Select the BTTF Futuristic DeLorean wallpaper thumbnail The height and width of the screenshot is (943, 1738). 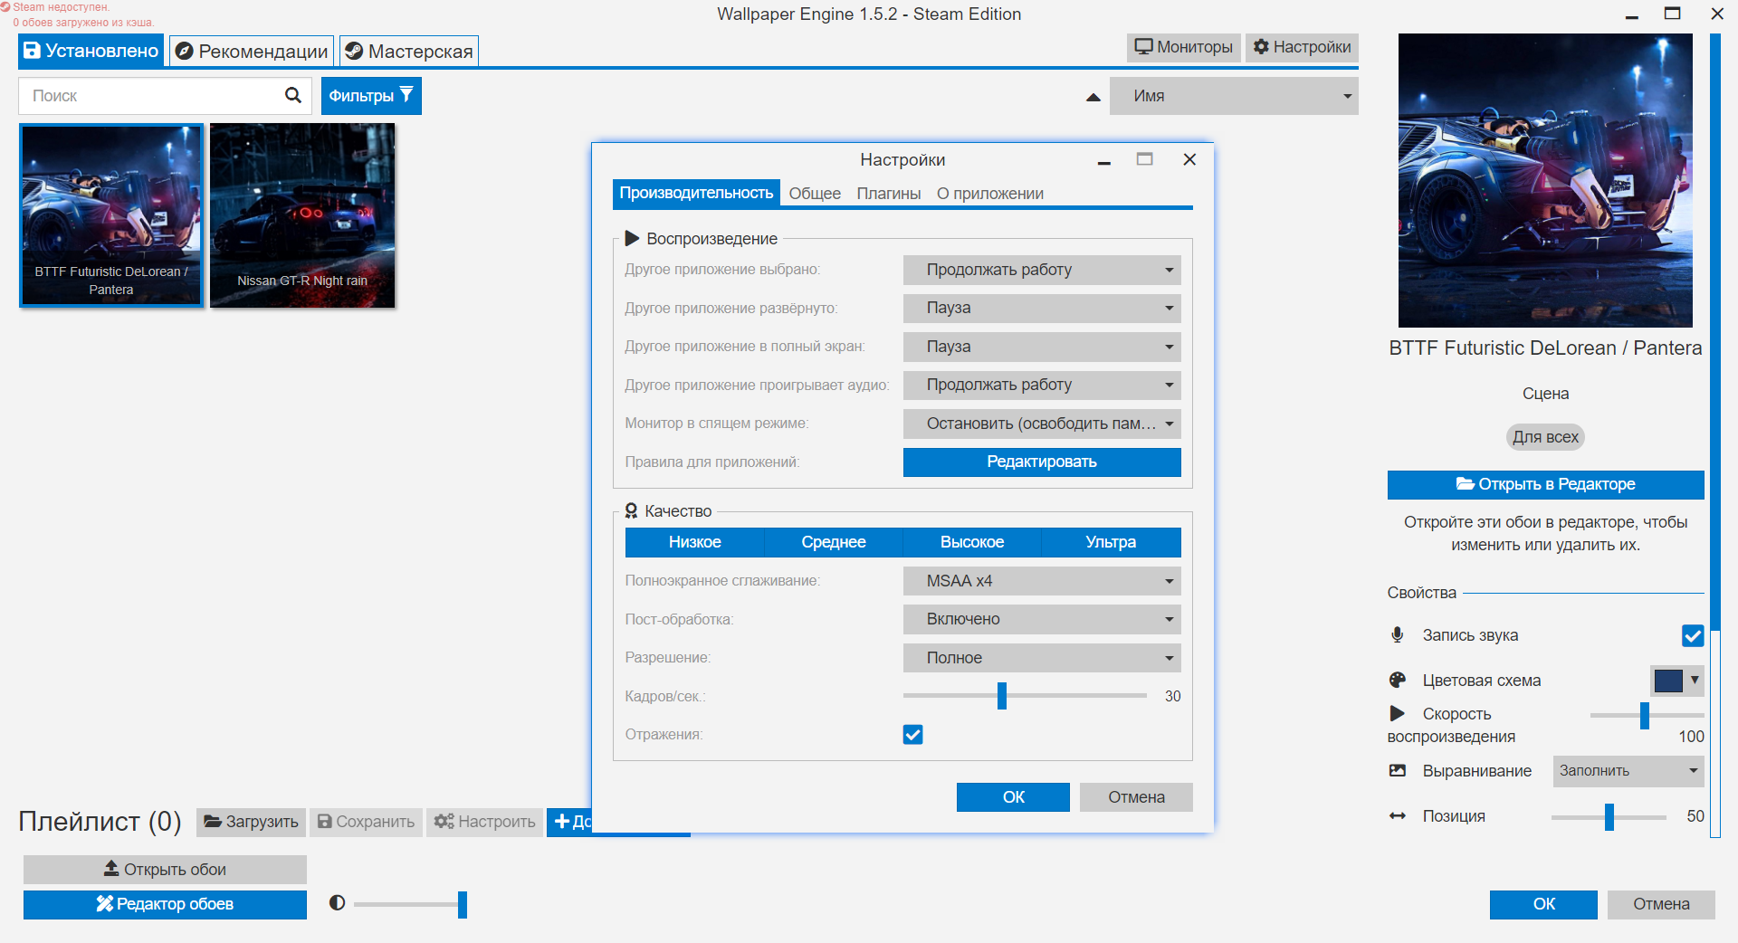click(x=111, y=215)
